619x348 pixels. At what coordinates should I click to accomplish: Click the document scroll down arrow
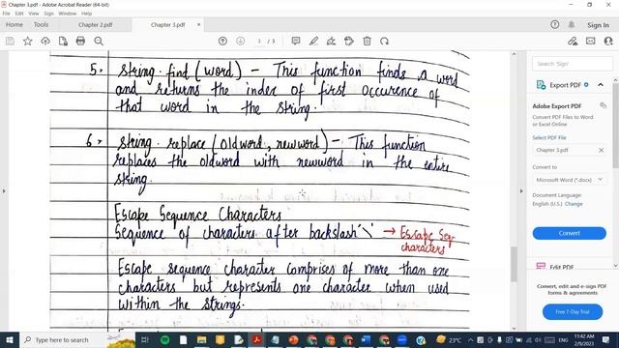[x=514, y=328]
